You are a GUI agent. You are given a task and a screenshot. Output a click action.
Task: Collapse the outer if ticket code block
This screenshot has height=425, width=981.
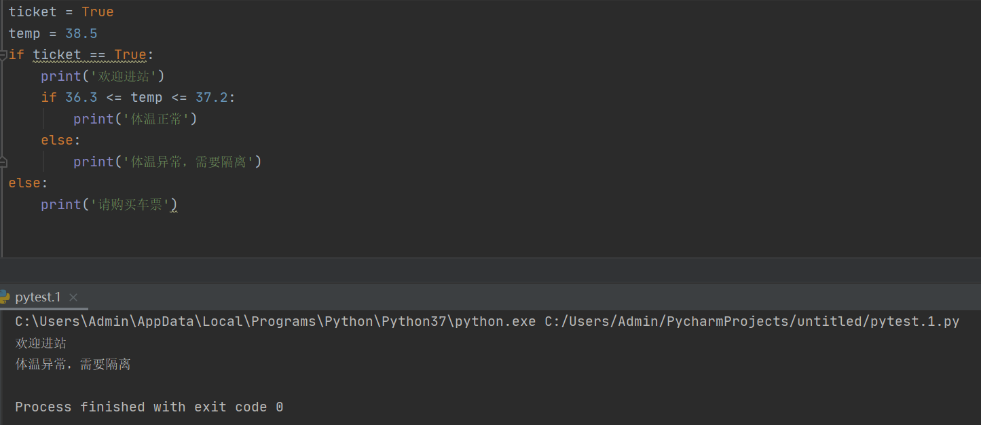pos(2,54)
